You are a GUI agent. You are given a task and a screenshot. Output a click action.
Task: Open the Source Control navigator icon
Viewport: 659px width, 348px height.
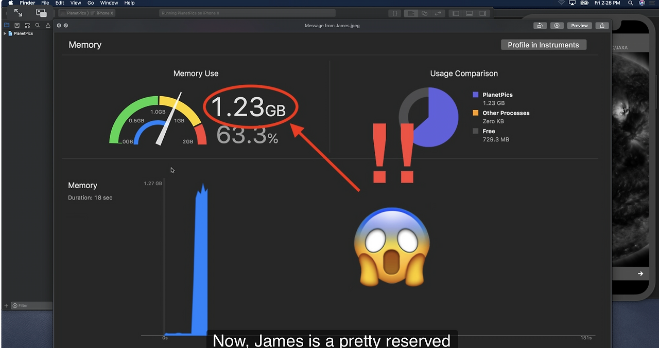pyautogui.click(x=17, y=25)
